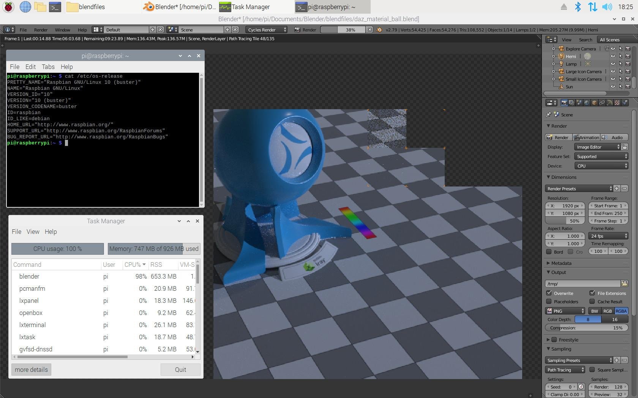Add a new scene with the plus button
638x398 pixels.
pyautogui.click(x=227, y=30)
